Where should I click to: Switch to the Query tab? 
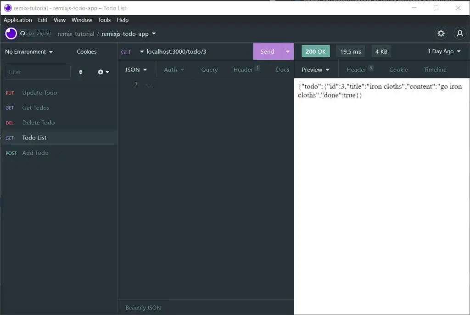pyautogui.click(x=209, y=70)
